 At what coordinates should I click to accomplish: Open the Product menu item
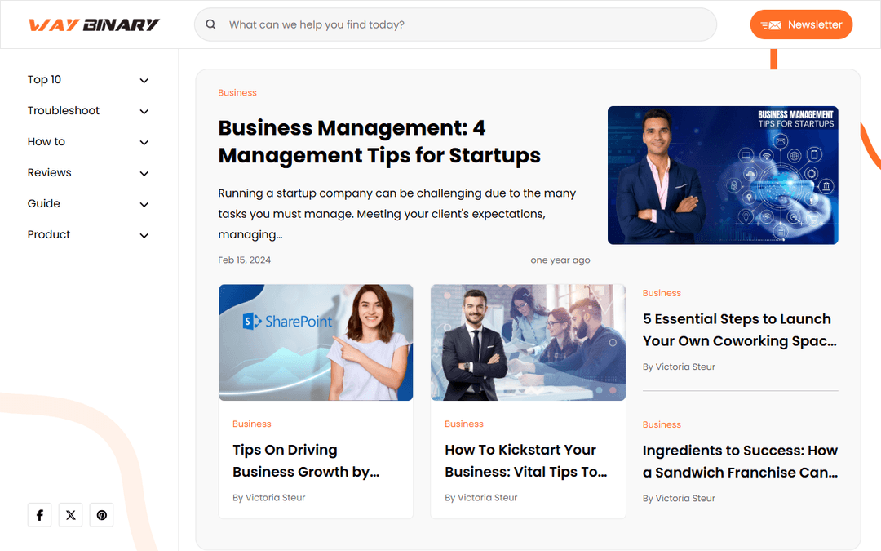pyautogui.click(x=49, y=234)
